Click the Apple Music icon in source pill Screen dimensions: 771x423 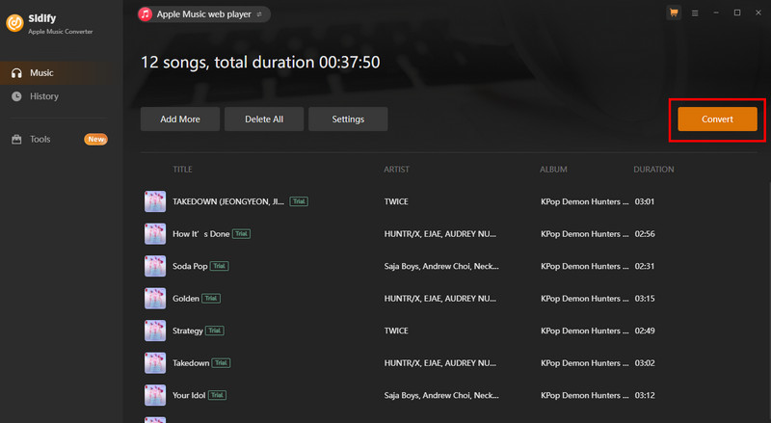tap(146, 14)
